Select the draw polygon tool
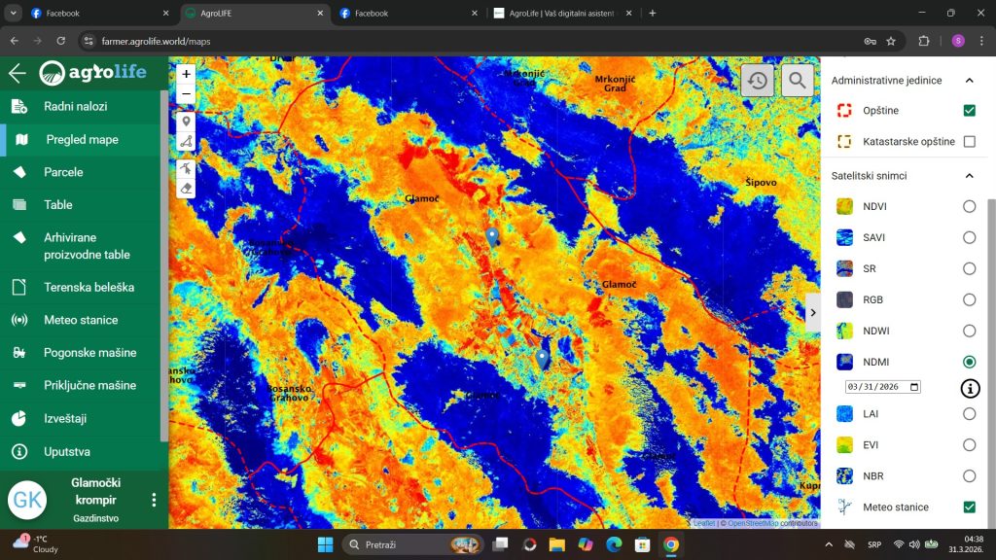 pos(186,142)
